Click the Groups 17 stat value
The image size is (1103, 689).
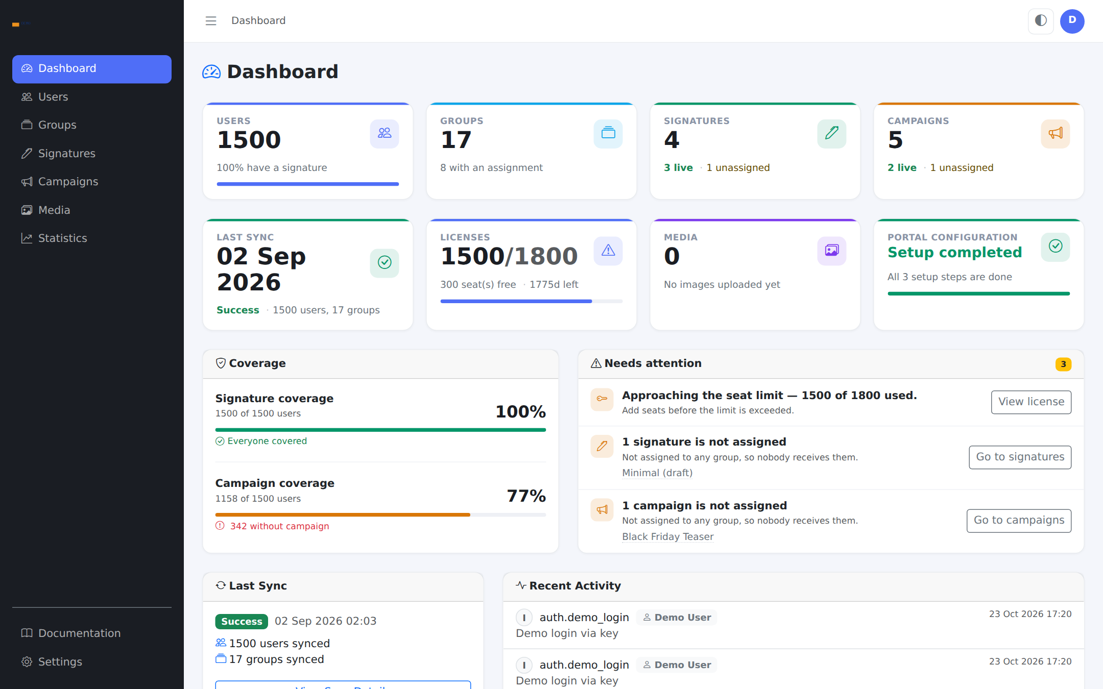click(456, 140)
